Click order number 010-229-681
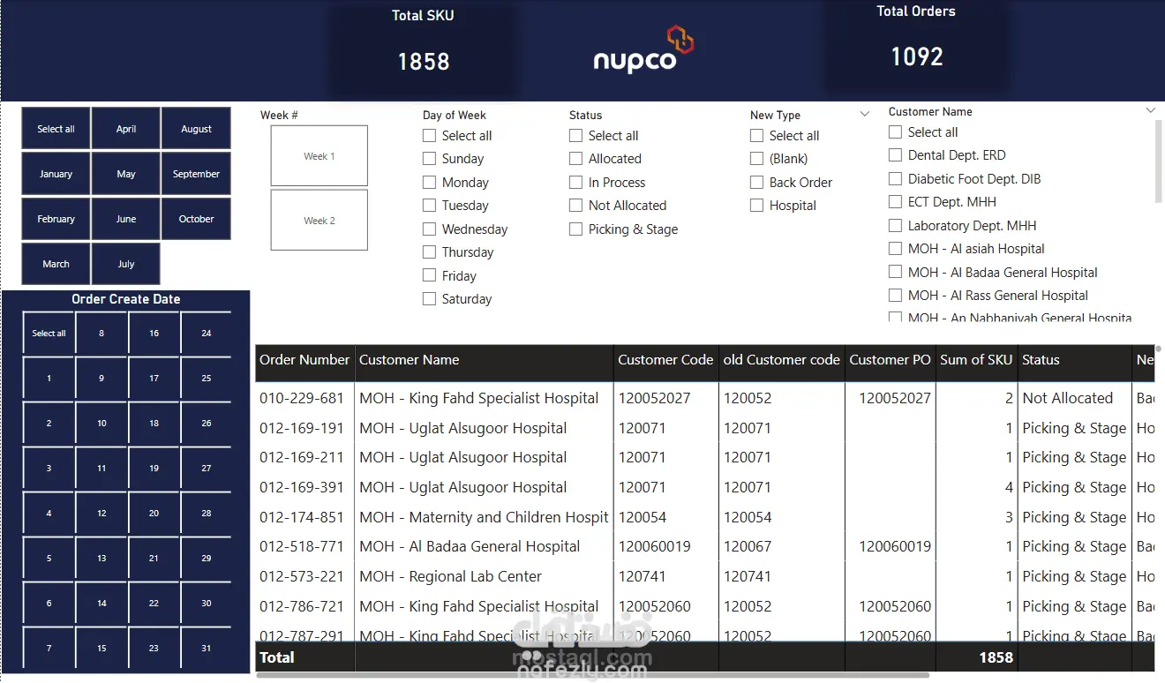This screenshot has width=1165, height=683. tap(302, 398)
